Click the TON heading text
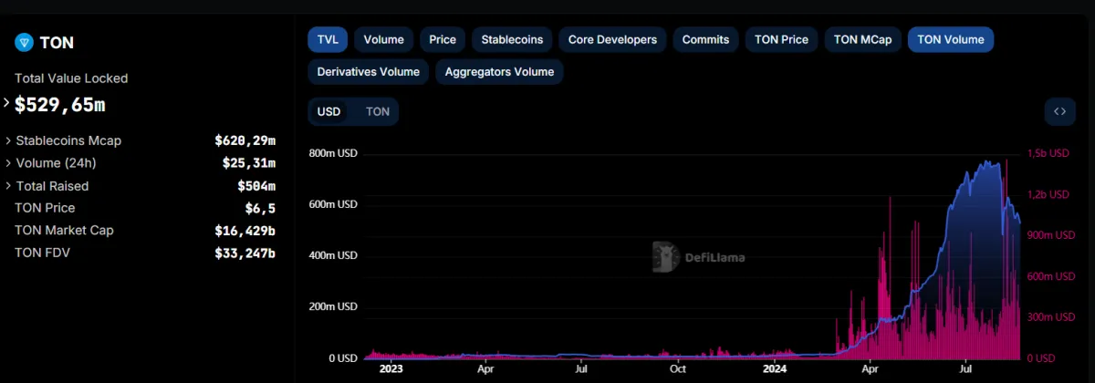Viewport: 1095px width, 383px height. [57, 43]
